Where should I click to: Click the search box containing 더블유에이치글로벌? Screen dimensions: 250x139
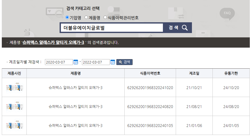112,28
